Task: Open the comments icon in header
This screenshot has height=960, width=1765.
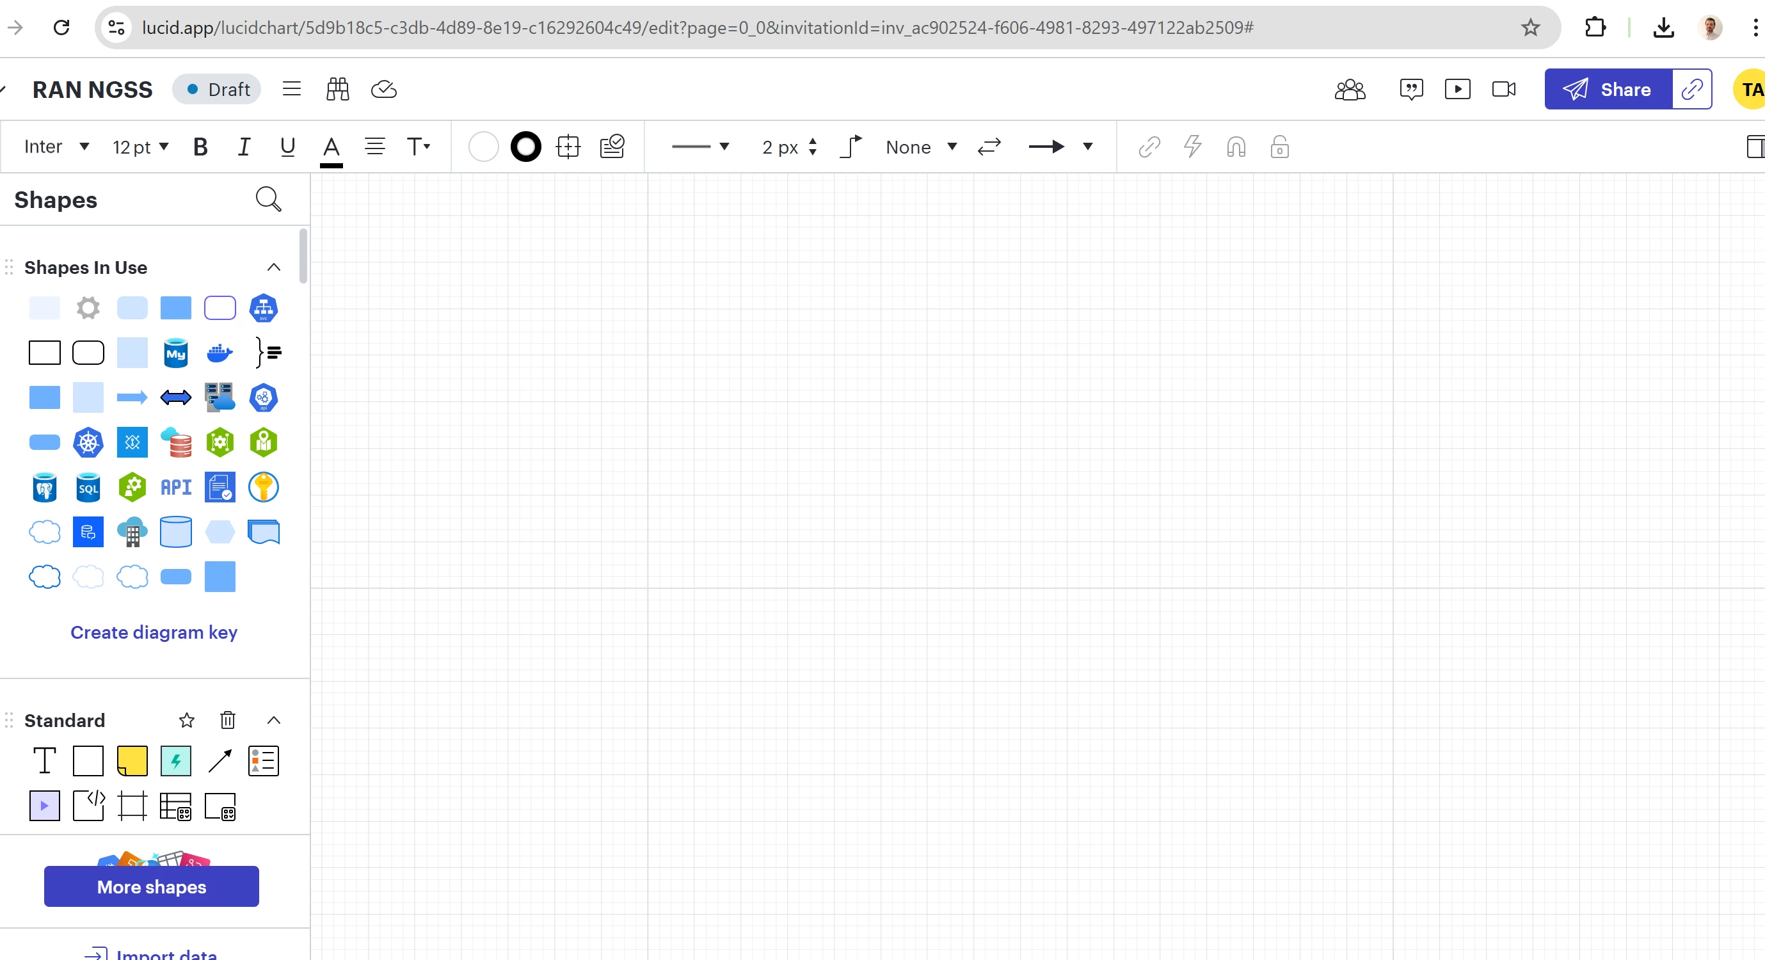Action: click(1410, 89)
